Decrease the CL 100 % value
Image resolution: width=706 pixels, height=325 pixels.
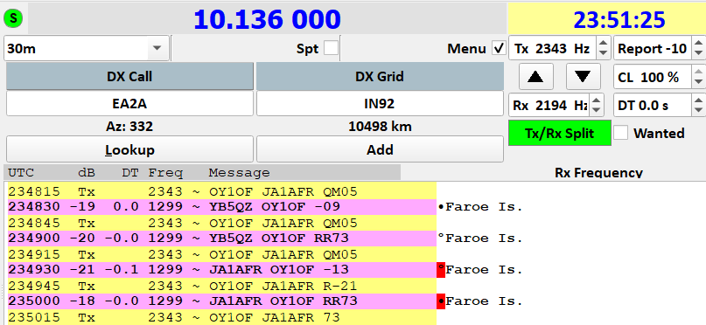698,82
